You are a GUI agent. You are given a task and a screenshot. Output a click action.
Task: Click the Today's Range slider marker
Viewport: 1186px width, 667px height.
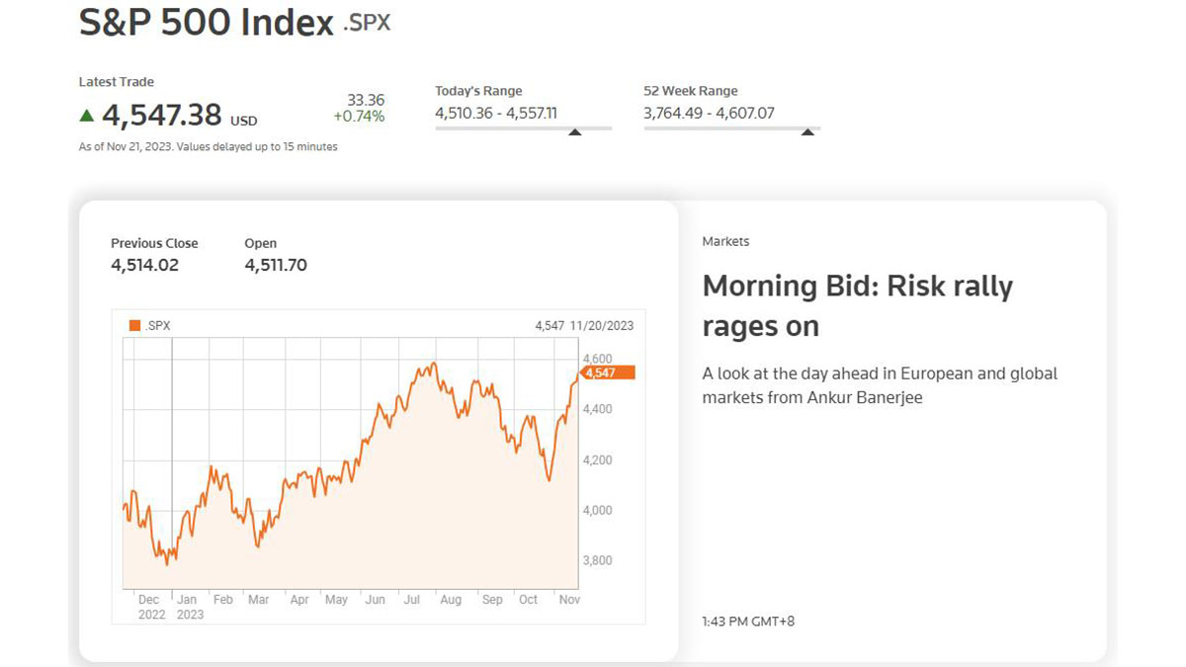(574, 131)
